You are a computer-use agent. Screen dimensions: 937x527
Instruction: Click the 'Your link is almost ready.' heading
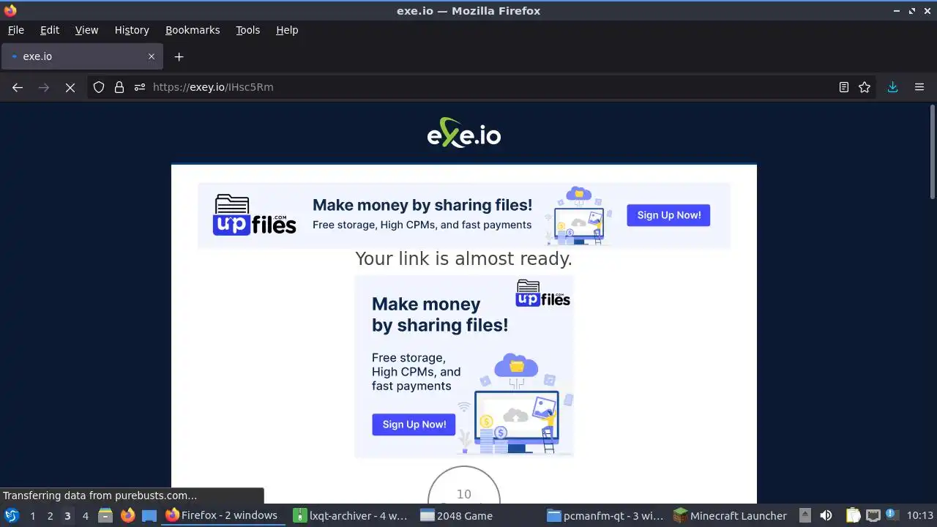coord(463,258)
